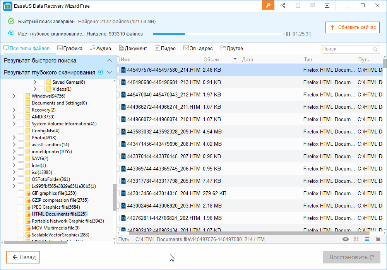
Task: Sort by the Имя column header
Action: 126,59
